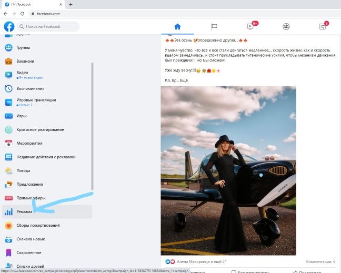The image size is (341, 273).
Task: Click the Погода weather icon
Action: pos(9,170)
